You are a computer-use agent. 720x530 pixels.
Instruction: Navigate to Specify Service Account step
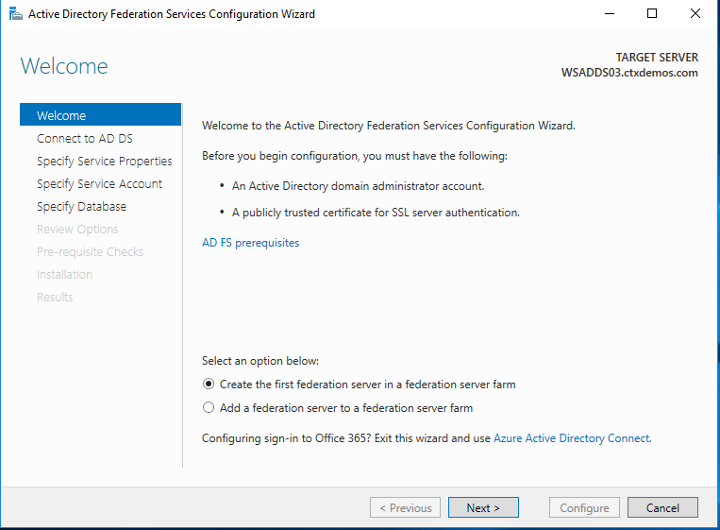(99, 183)
